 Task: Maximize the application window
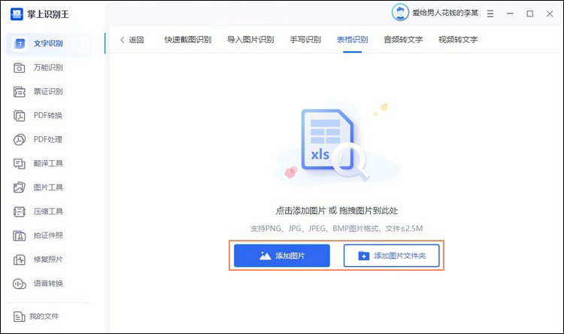point(530,14)
